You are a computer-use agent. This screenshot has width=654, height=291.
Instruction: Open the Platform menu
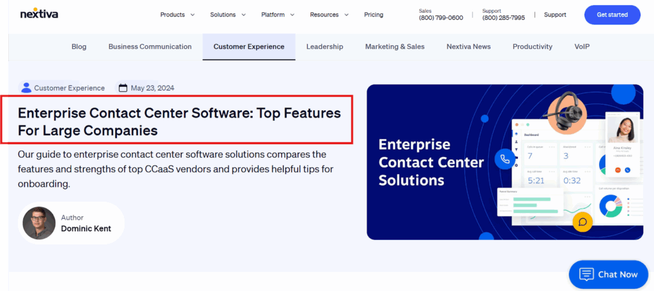tap(273, 15)
